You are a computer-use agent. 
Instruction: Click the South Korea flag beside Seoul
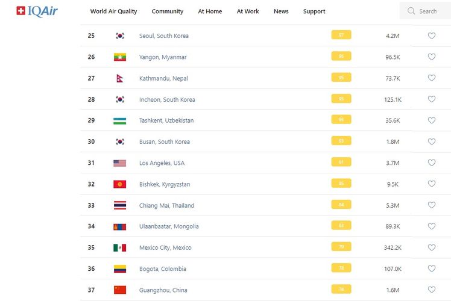tap(120, 36)
